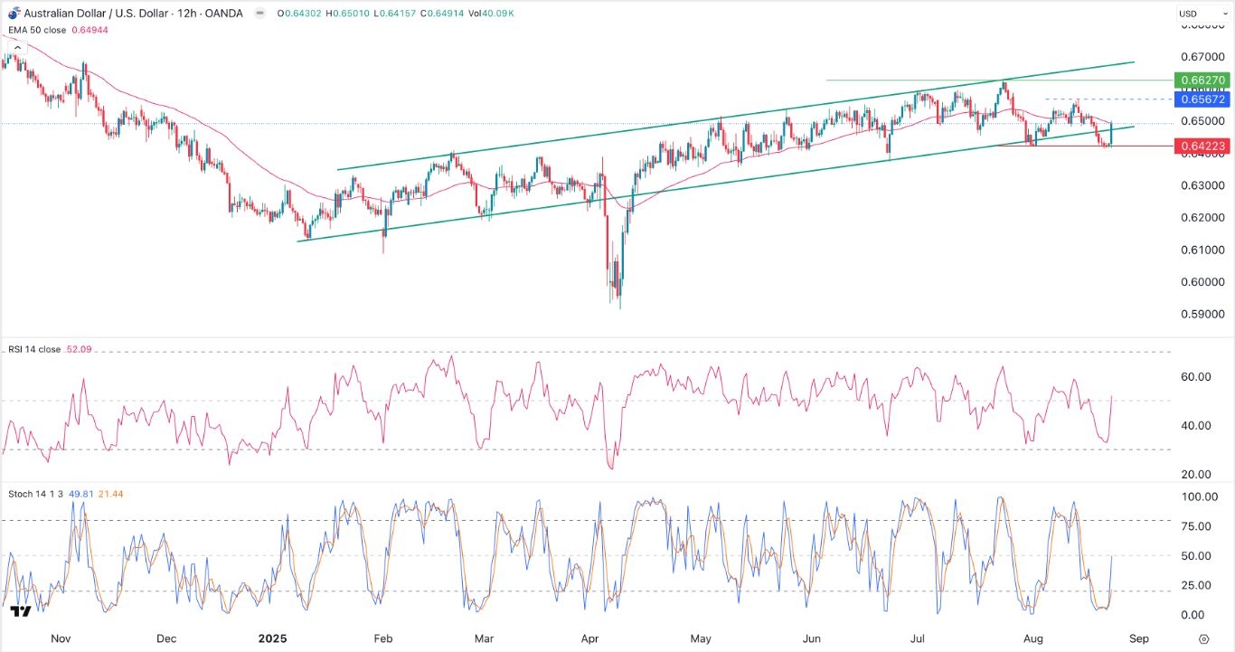Expand the chevron next to USD label
Image resolution: width=1235 pixels, height=652 pixels.
pos(1223,14)
